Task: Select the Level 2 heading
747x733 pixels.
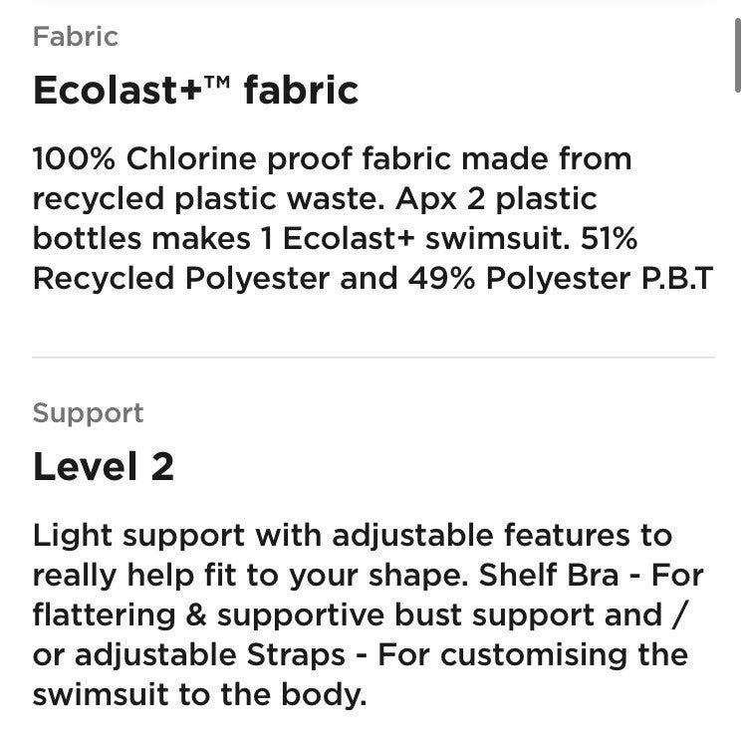Action: (x=104, y=467)
